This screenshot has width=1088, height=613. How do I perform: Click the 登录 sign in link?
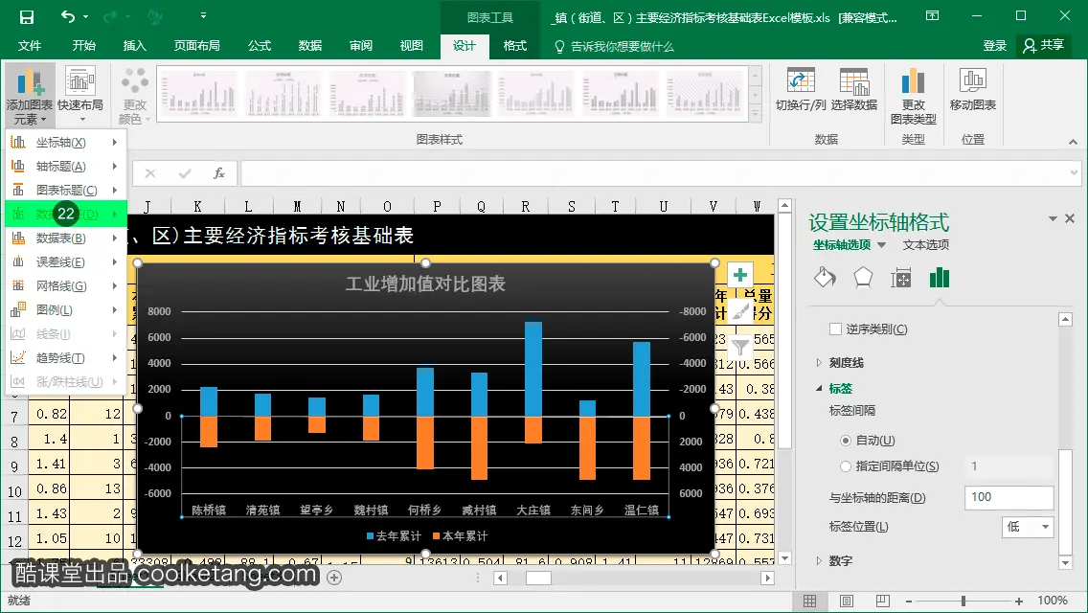click(994, 46)
